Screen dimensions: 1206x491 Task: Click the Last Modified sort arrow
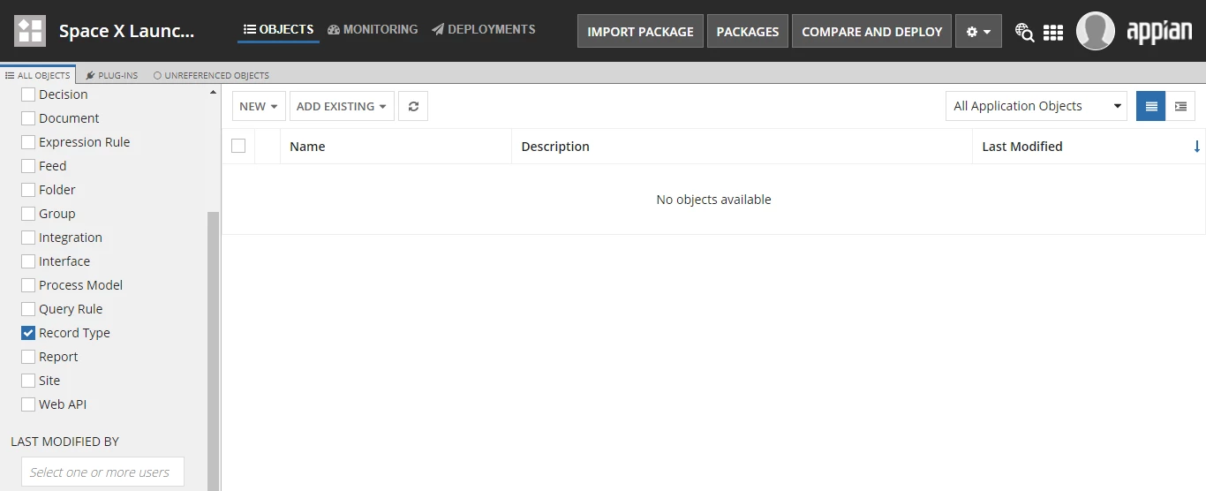(x=1197, y=147)
